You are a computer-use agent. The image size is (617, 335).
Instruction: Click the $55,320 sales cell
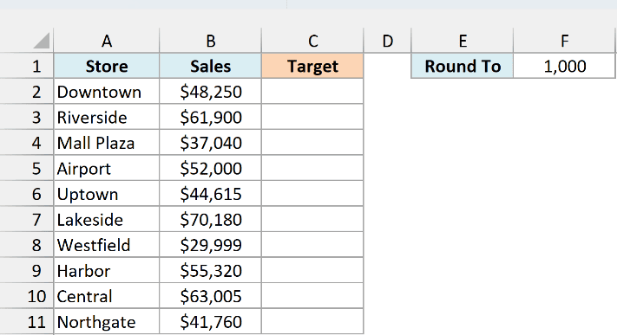pos(211,271)
